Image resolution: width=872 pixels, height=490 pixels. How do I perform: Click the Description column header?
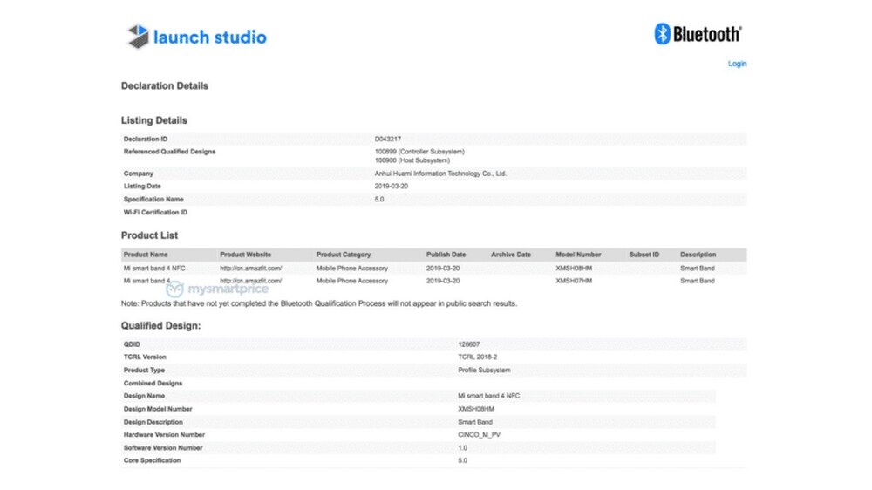point(698,255)
